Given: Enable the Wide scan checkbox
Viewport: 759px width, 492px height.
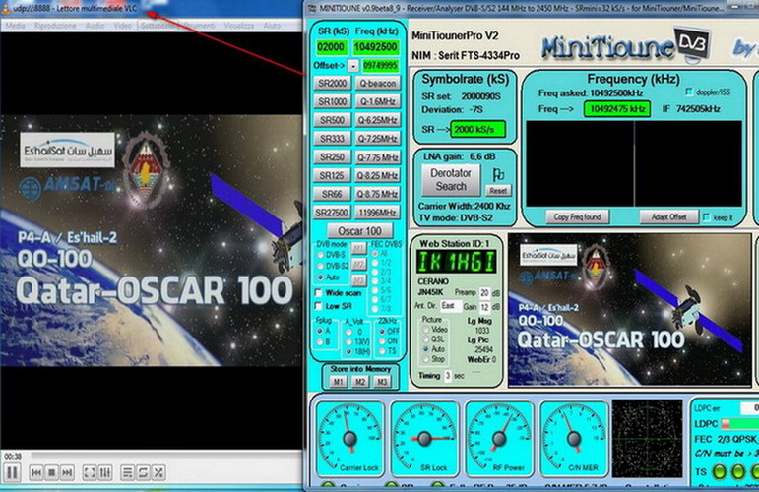Looking at the screenshot, I should (x=319, y=293).
